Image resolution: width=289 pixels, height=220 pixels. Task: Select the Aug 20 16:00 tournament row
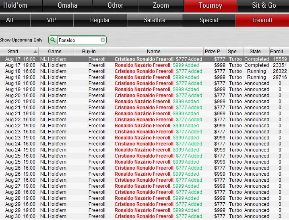[x=144, y=95]
